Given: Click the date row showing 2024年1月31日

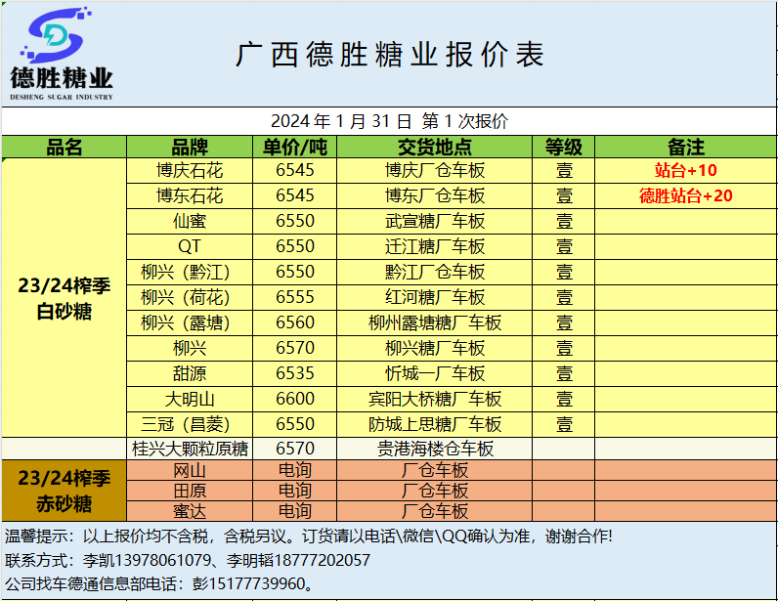Looking at the screenshot, I should (x=389, y=122).
